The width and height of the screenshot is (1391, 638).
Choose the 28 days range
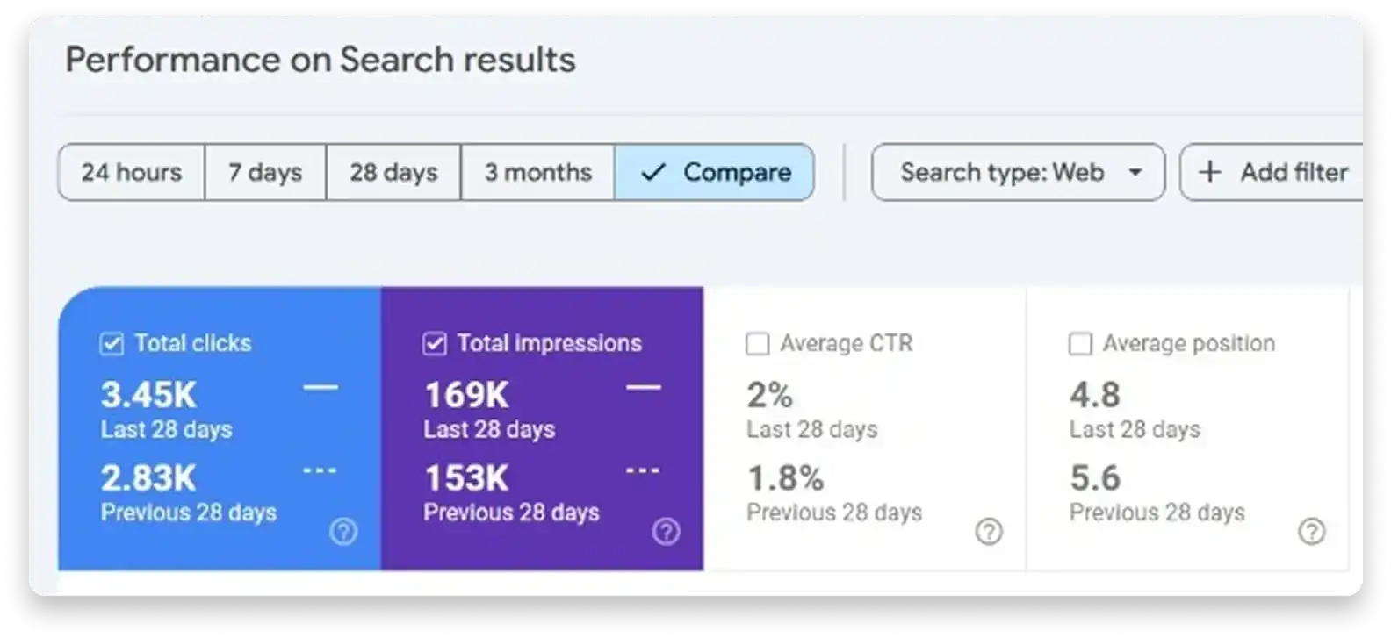pyautogui.click(x=393, y=172)
